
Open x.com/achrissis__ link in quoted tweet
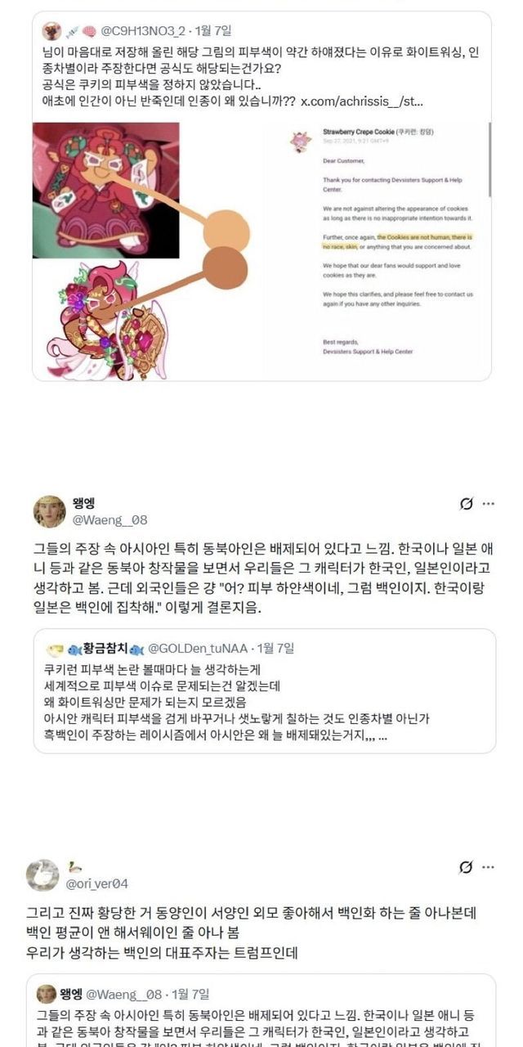click(362, 101)
